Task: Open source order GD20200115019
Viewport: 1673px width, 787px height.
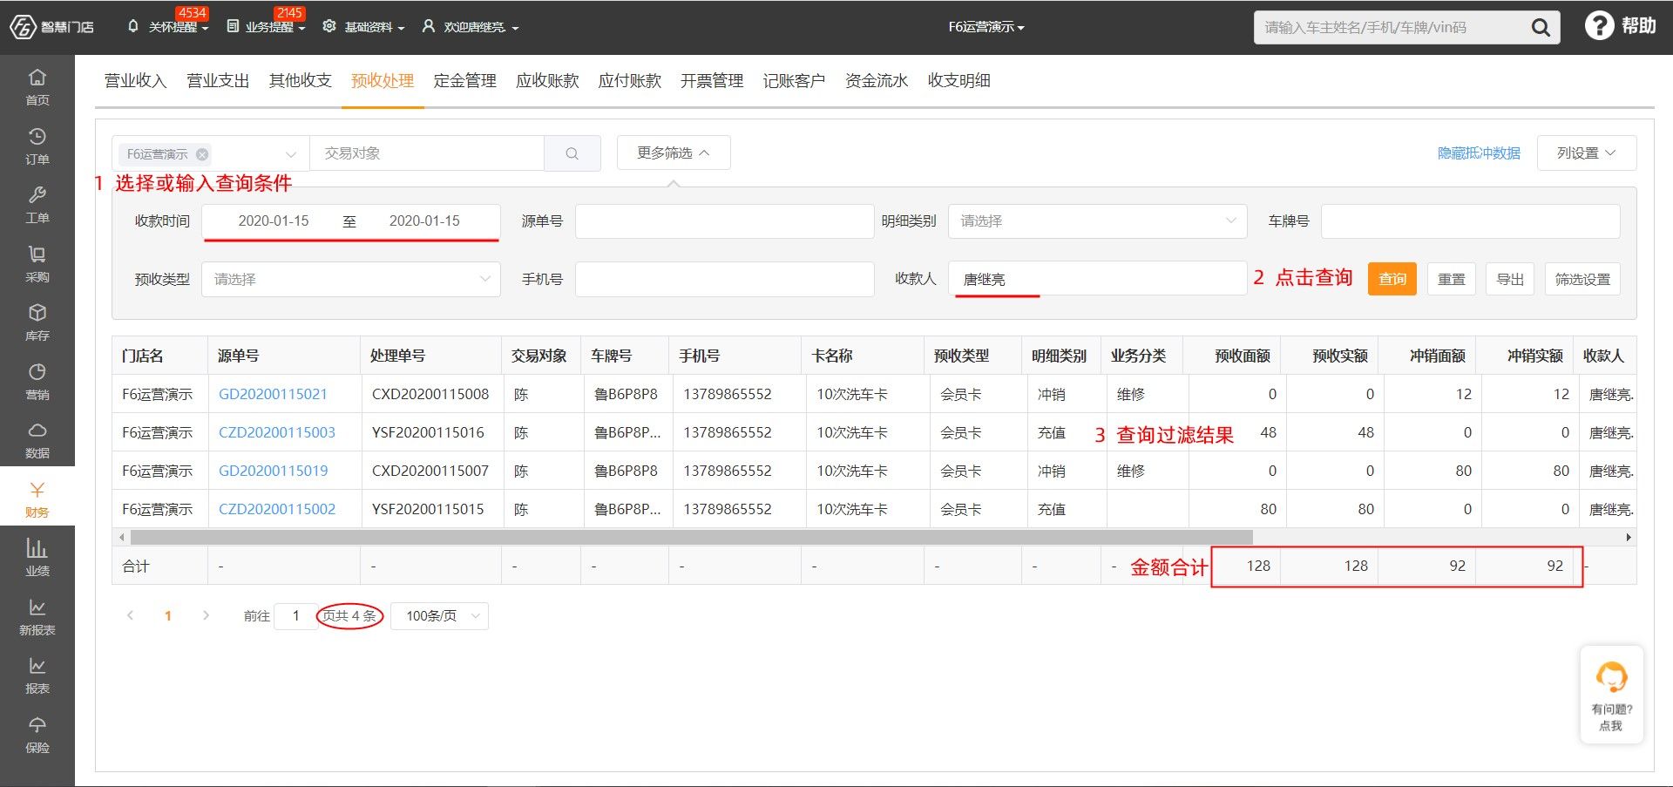Action: 274,471
